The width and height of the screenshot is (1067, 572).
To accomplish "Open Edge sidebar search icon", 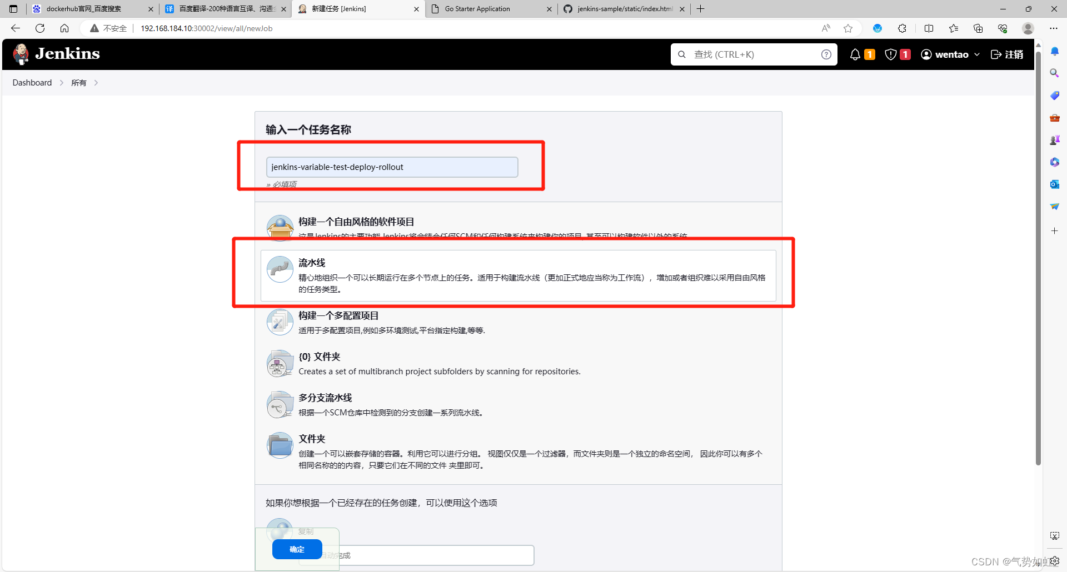I will 1054,73.
